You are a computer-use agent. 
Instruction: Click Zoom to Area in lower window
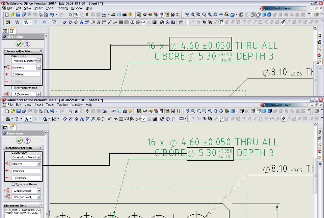(x=198, y=111)
